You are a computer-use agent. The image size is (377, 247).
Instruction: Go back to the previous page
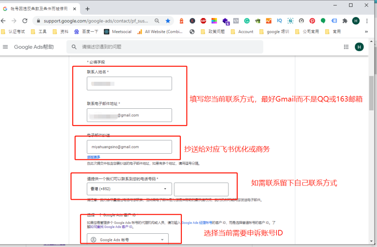click(3, 21)
